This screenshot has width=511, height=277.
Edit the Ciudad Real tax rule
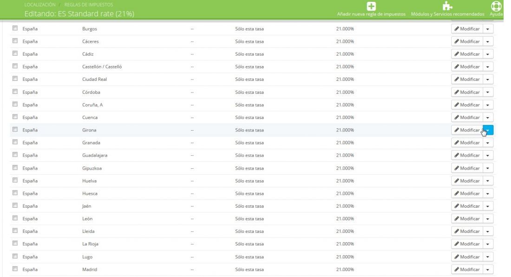point(467,79)
